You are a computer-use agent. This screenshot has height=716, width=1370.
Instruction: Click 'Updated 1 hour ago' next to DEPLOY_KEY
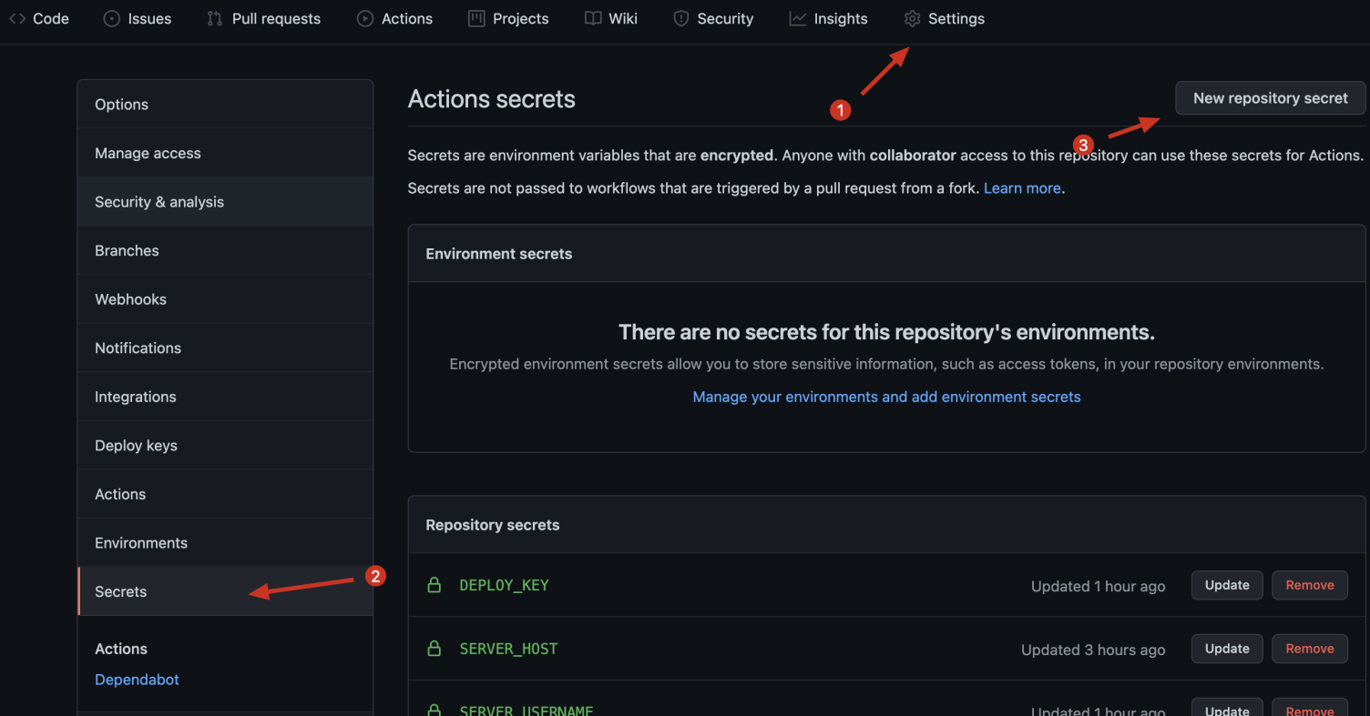(1098, 587)
